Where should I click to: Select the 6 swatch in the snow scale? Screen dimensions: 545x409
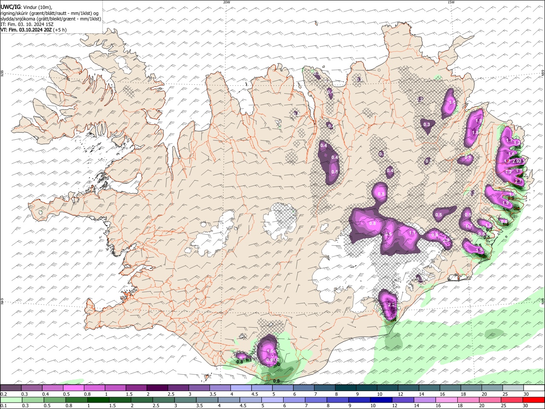pyautogui.click(x=304, y=388)
